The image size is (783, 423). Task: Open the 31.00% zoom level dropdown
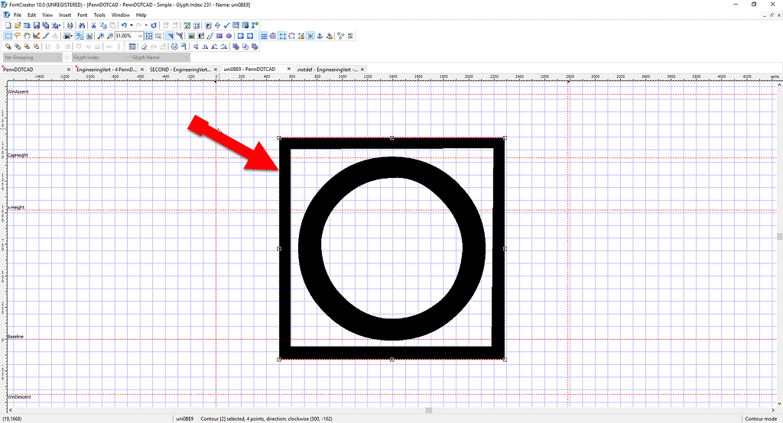[141, 36]
